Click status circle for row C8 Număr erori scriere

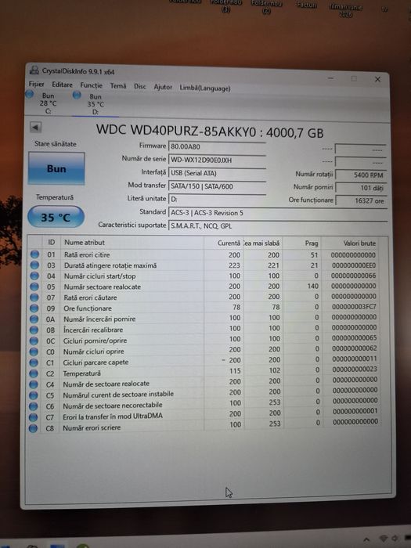tap(33, 427)
